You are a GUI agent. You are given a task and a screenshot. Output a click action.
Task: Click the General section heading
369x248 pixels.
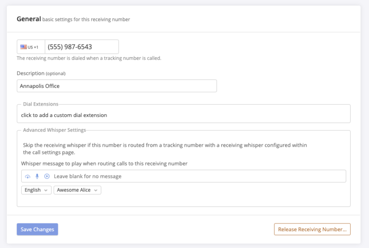point(28,19)
